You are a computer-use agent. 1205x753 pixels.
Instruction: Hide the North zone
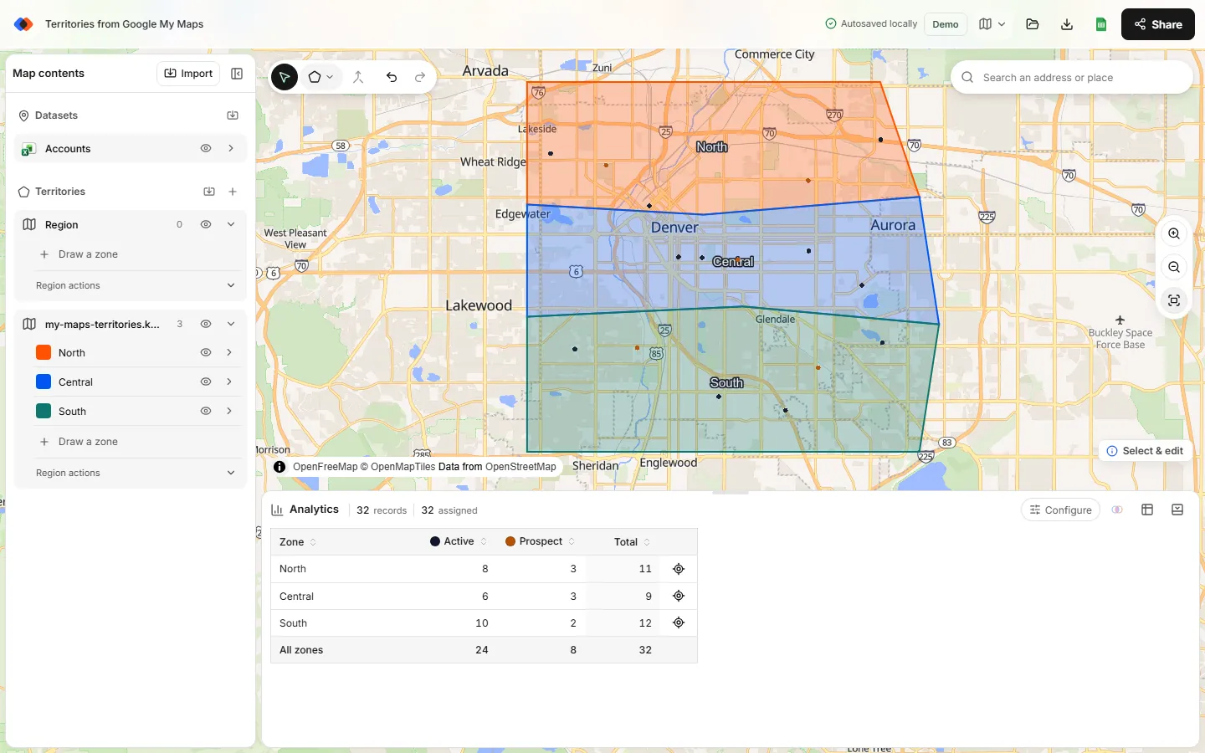pyautogui.click(x=206, y=352)
